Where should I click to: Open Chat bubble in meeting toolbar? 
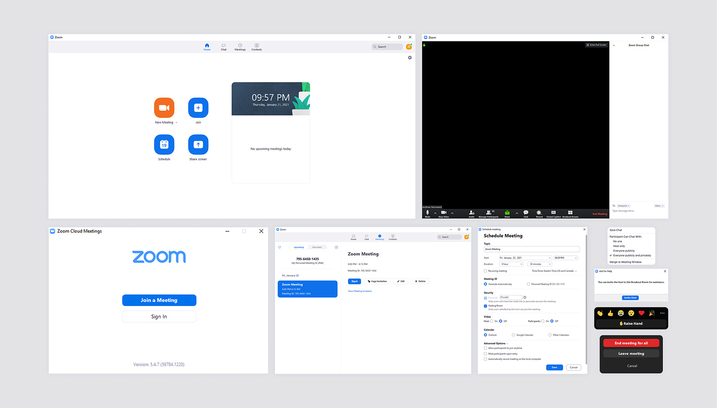(x=526, y=213)
